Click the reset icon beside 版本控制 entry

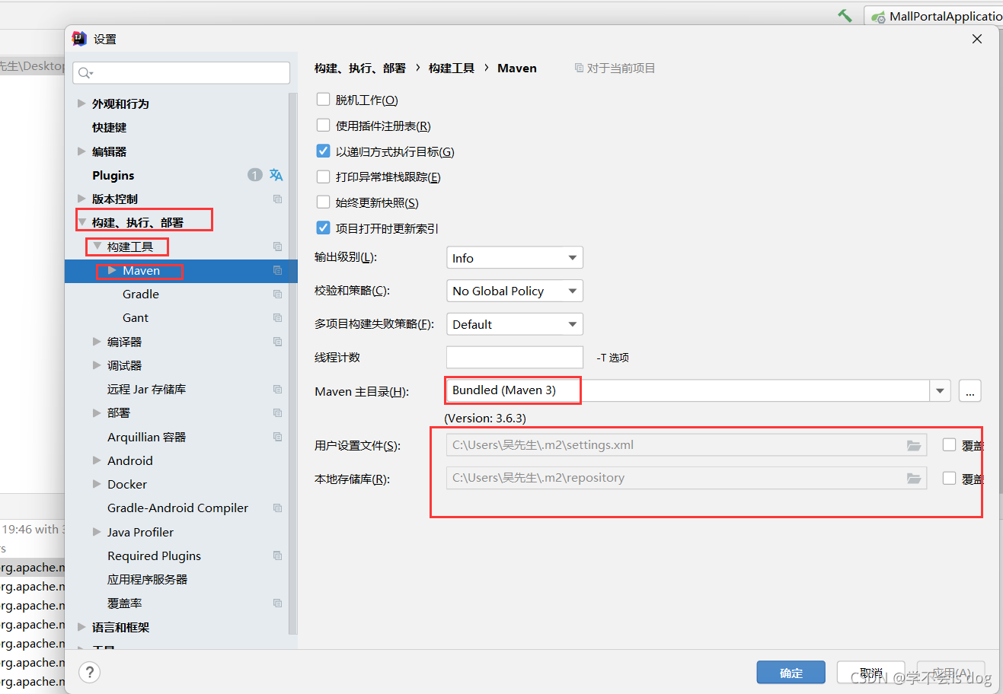(277, 199)
